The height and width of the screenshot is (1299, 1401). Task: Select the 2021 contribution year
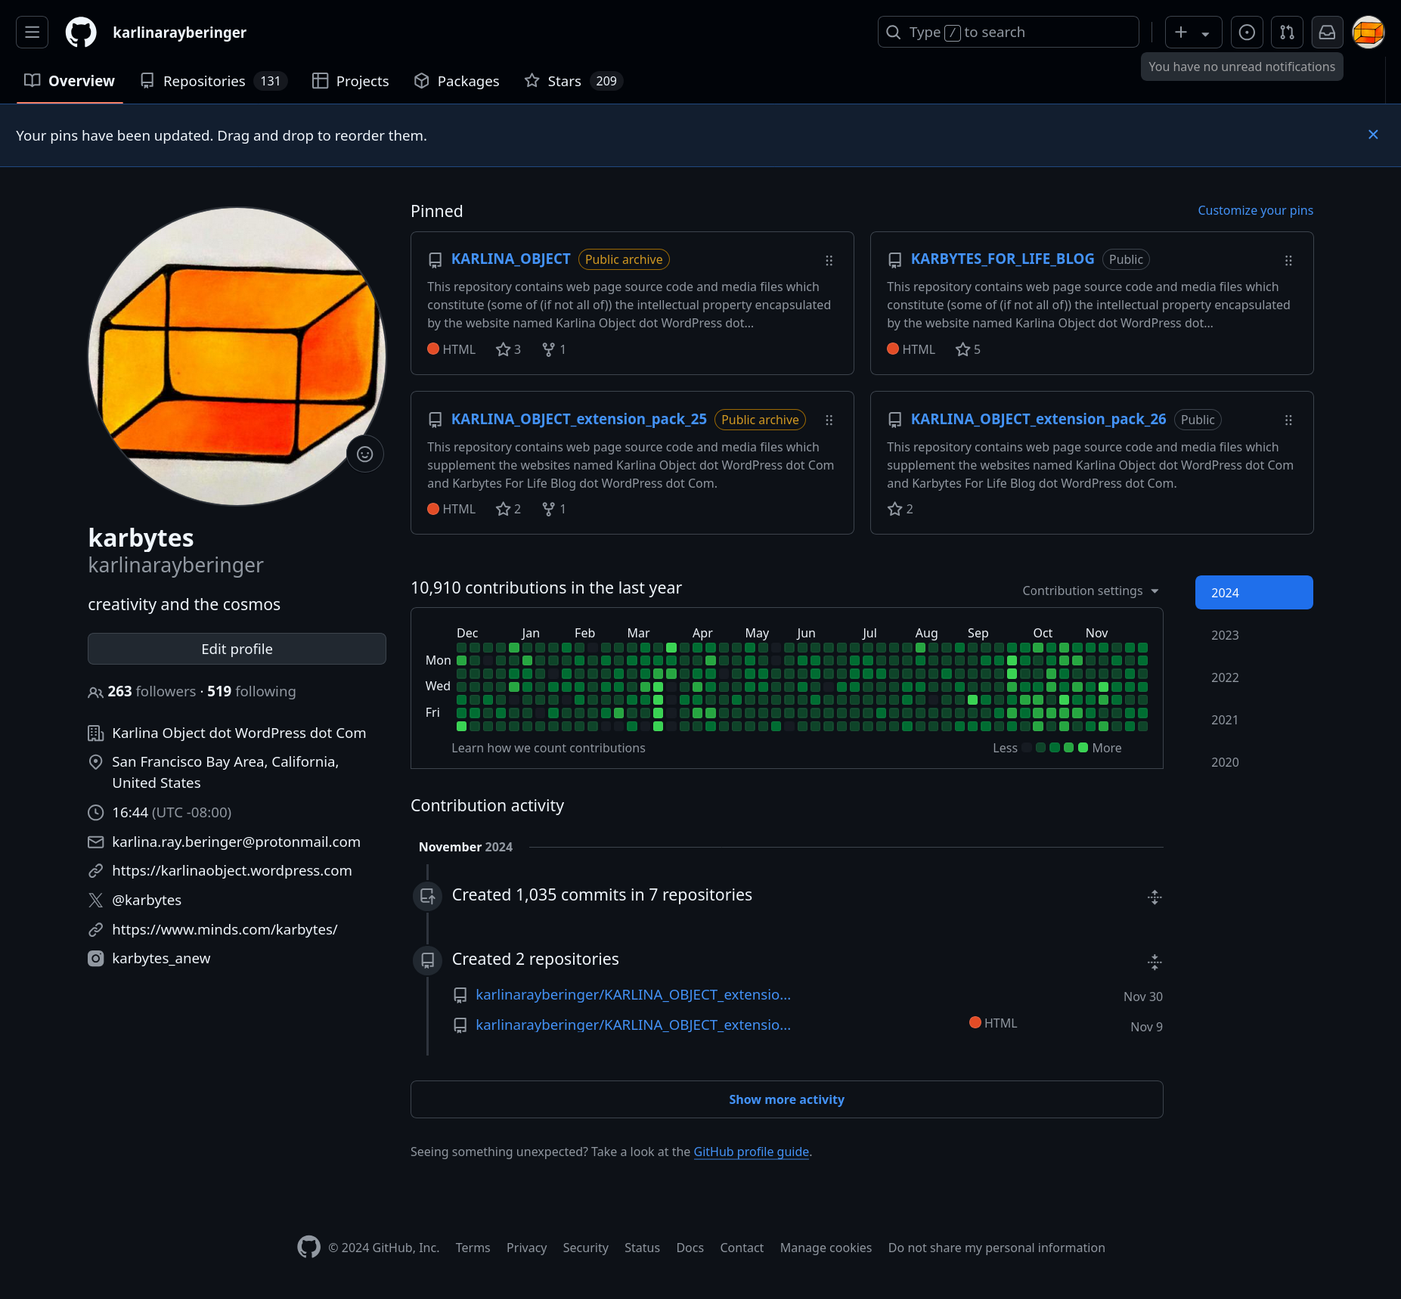tap(1254, 720)
